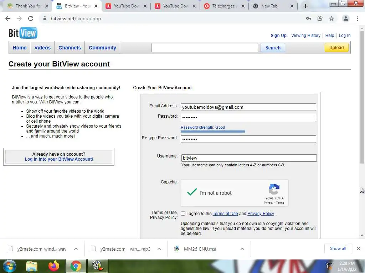Open Windows Explorer from the taskbar
The height and width of the screenshot is (273, 365).
point(31,266)
